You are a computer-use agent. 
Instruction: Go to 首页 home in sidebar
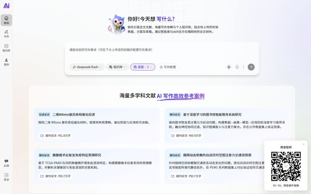6,20
